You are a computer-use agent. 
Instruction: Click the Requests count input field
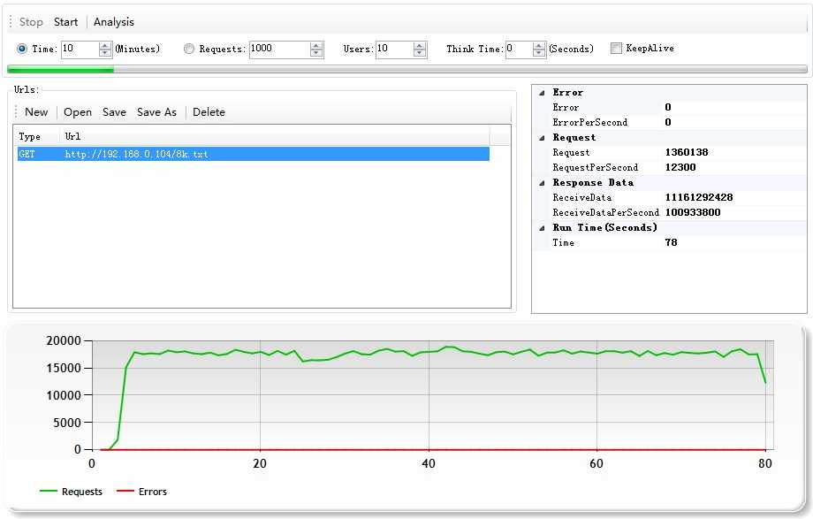click(279, 50)
